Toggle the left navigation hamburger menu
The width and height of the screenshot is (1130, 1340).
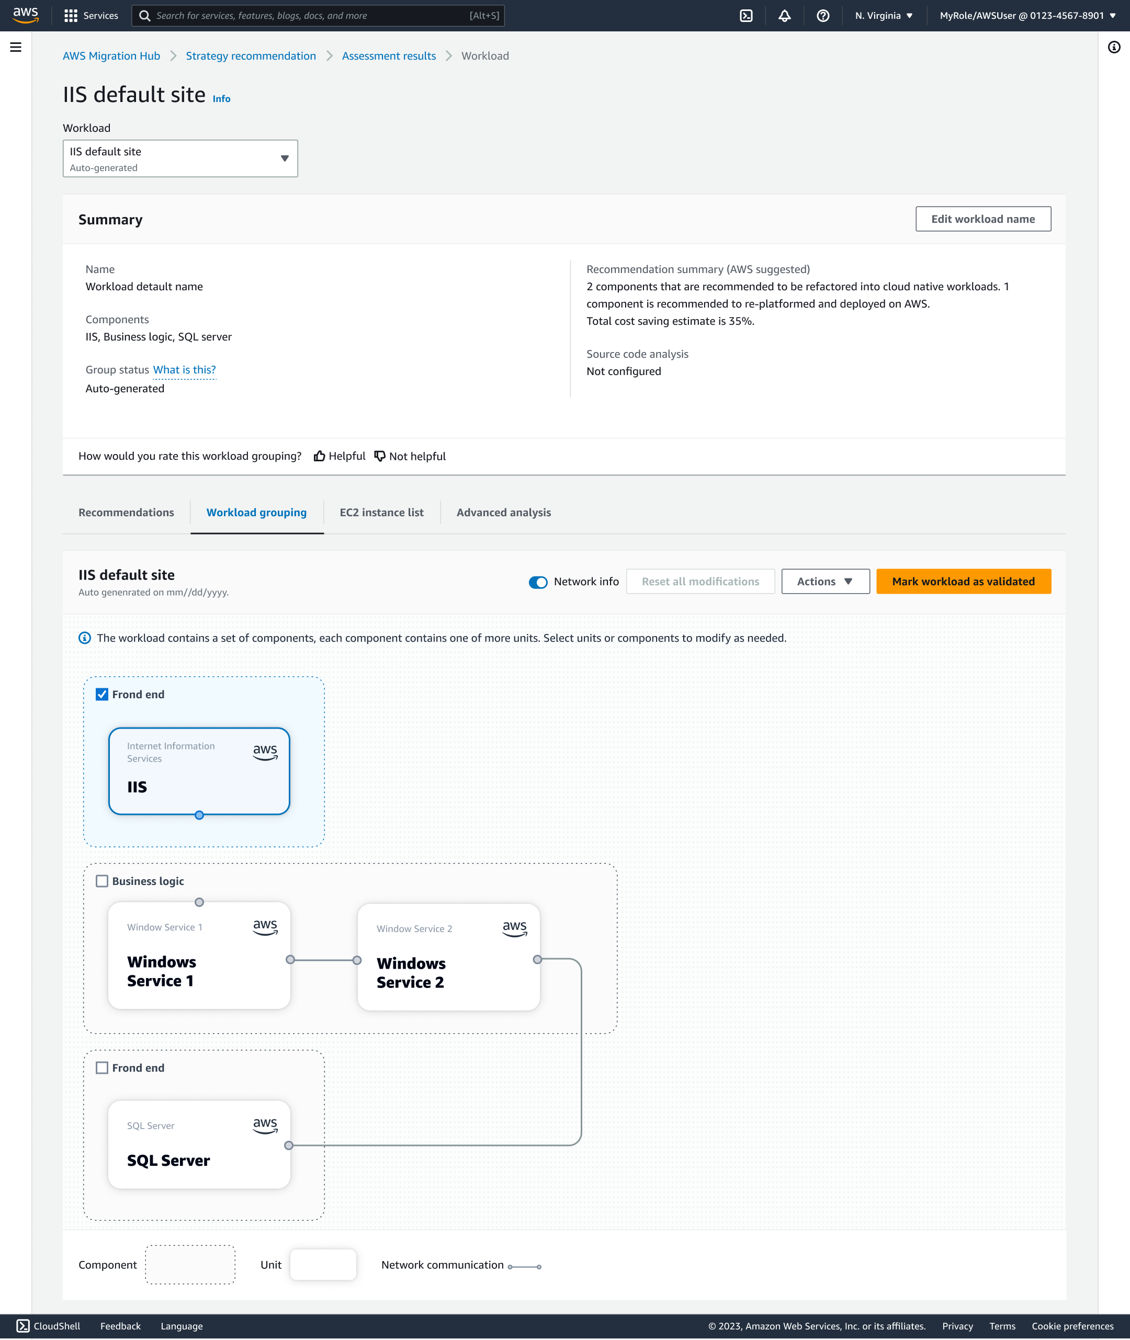point(15,47)
